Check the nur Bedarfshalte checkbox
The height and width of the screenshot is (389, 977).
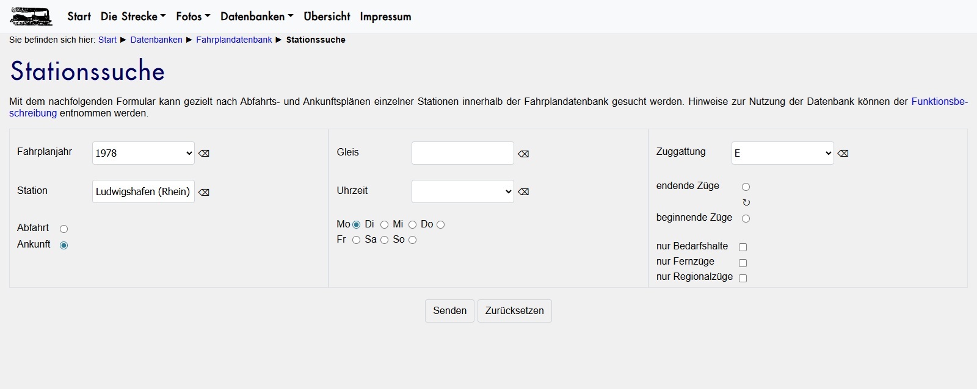[x=743, y=248]
